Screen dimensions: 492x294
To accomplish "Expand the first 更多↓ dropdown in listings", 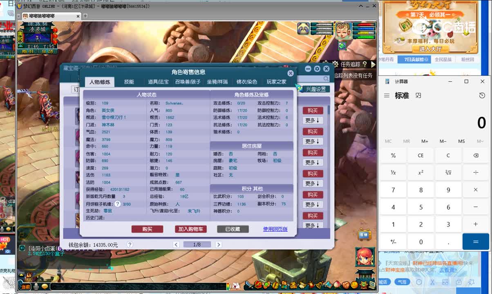I will (313, 120).
